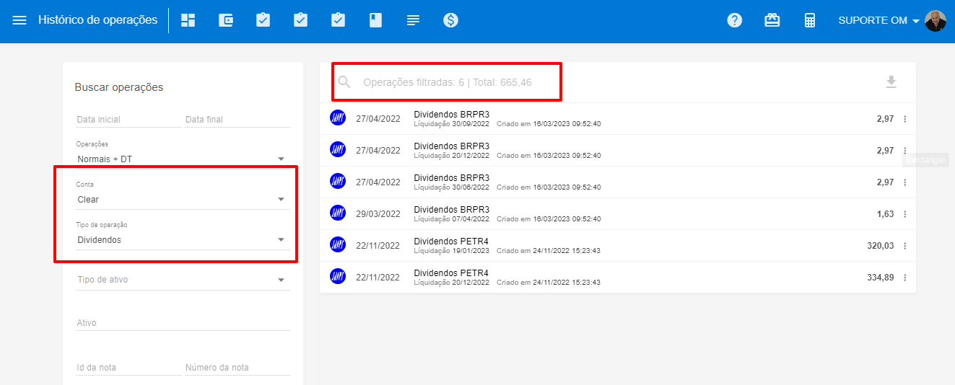Screen dimensions: 955x385
Task: Click the text lines icon in toolbar
Action: 413,20
